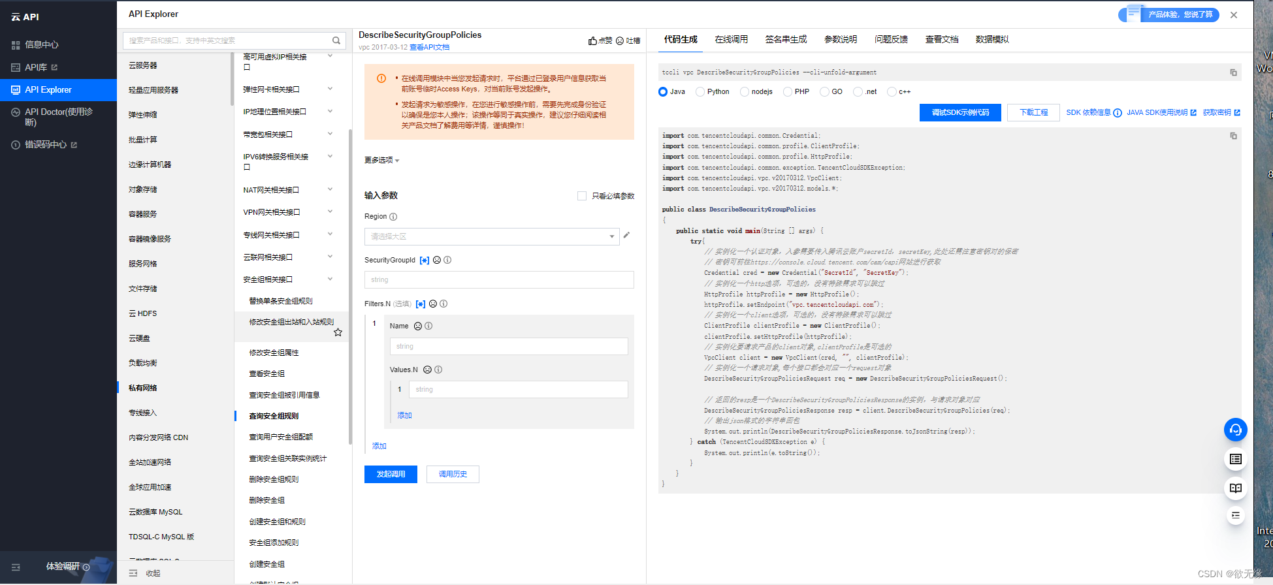1273x585 pixels.
Task: Select the c++ language radio button
Action: tap(892, 92)
